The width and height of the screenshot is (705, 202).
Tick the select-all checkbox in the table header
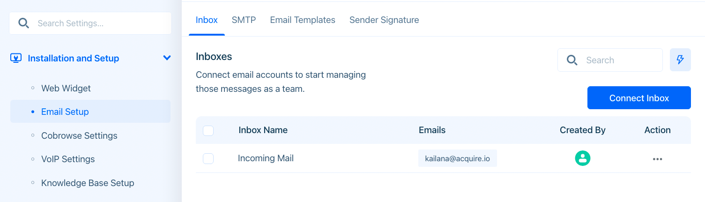[x=208, y=130]
